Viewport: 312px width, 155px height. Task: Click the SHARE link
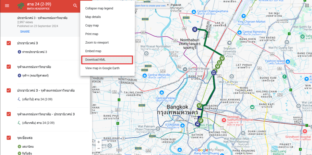[25, 31]
